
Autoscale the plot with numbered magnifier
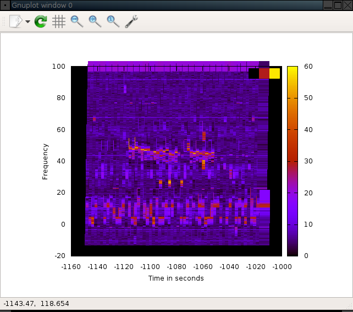coord(113,21)
